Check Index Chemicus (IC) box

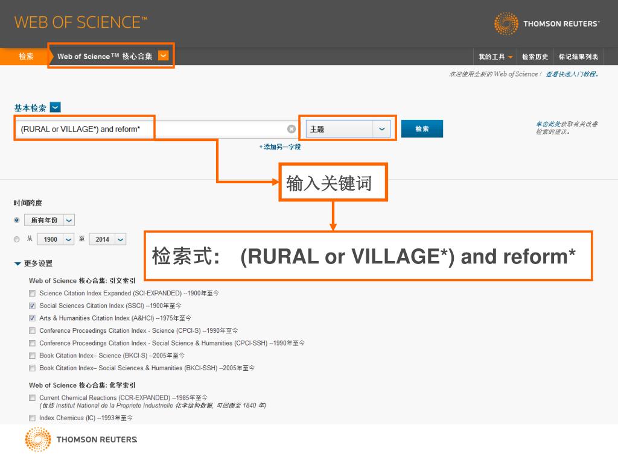(33, 418)
